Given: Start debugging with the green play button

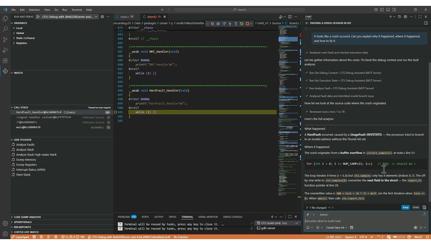Looking at the screenshot, I should click(38, 17).
